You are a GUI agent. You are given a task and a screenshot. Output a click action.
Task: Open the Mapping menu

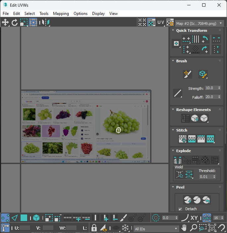61,14
